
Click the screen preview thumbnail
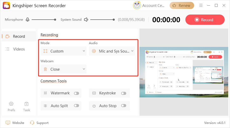(184, 72)
